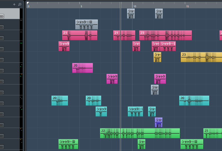Toggle lanes button on the selected light-gray track

tap(2, 16)
